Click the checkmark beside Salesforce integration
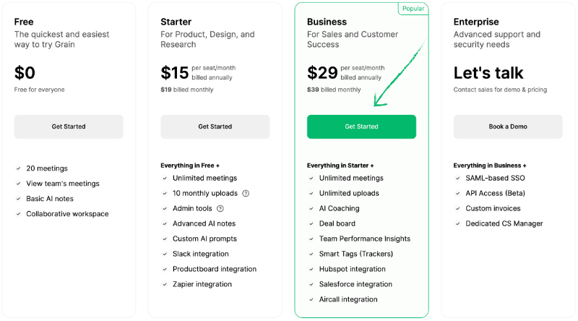This screenshot has height=321, width=578. click(x=311, y=284)
